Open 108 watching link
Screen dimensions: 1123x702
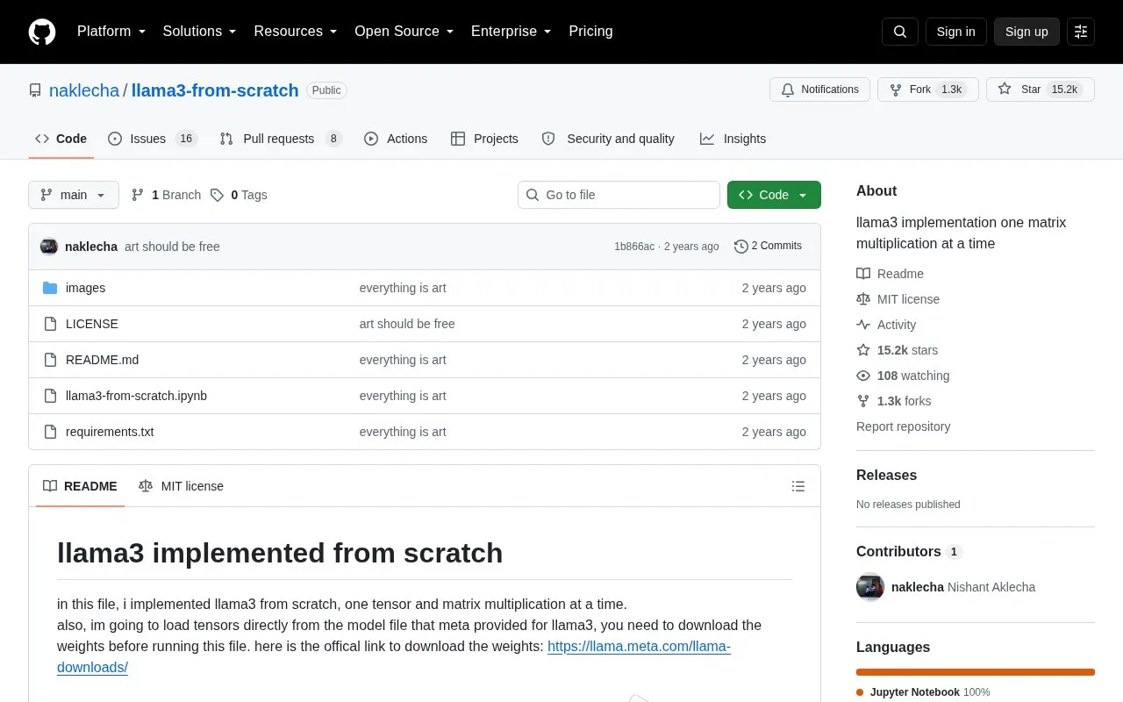[x=903, y=376]
